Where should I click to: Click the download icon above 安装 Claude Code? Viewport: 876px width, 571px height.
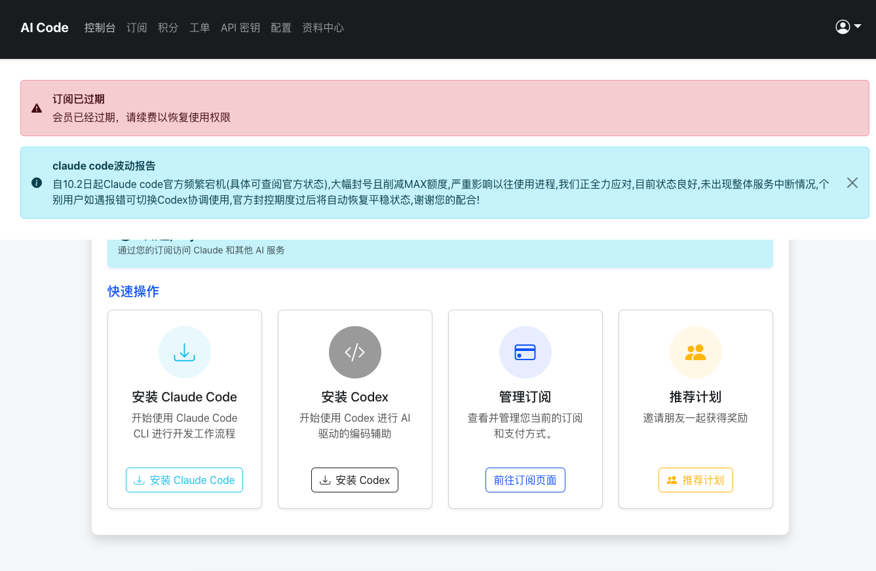pyautogui.click(x=184, y=352)
